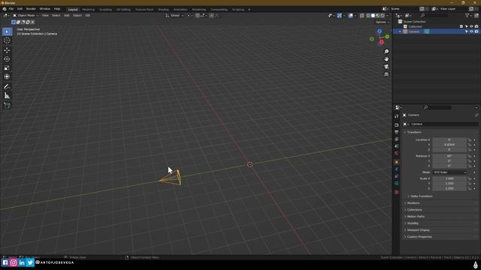Choose the Measure tool
The height and width of the screenshot is (270, 481).
click(7, 96)
